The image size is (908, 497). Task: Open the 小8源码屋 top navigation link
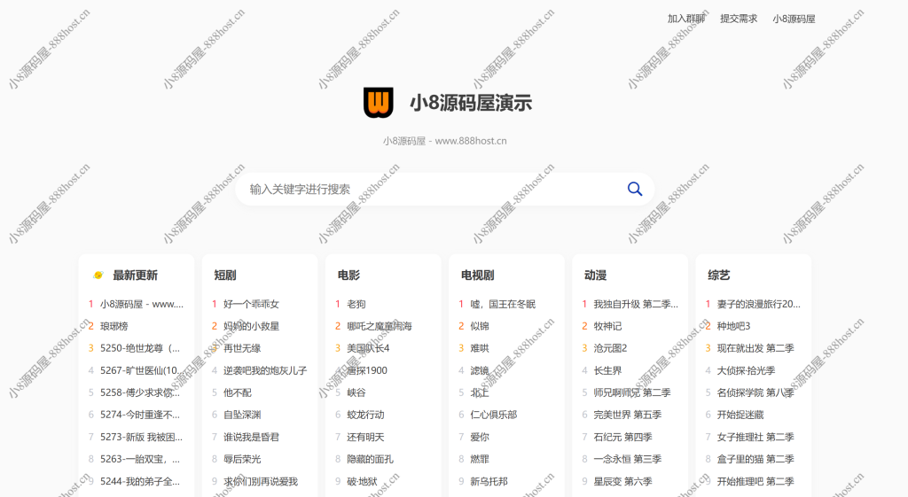click(x=794, y=19)
